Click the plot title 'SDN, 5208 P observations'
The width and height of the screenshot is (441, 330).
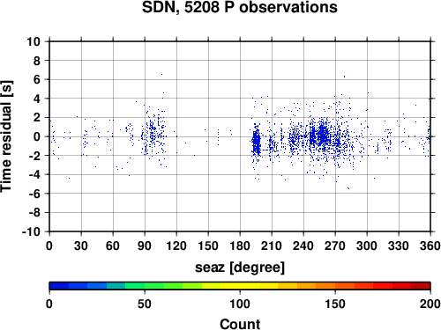coord(240,7)
